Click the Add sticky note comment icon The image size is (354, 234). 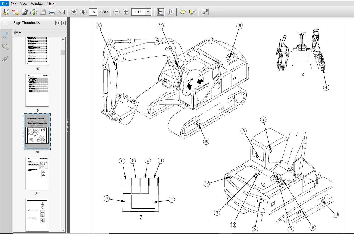(x=183, y=12)
